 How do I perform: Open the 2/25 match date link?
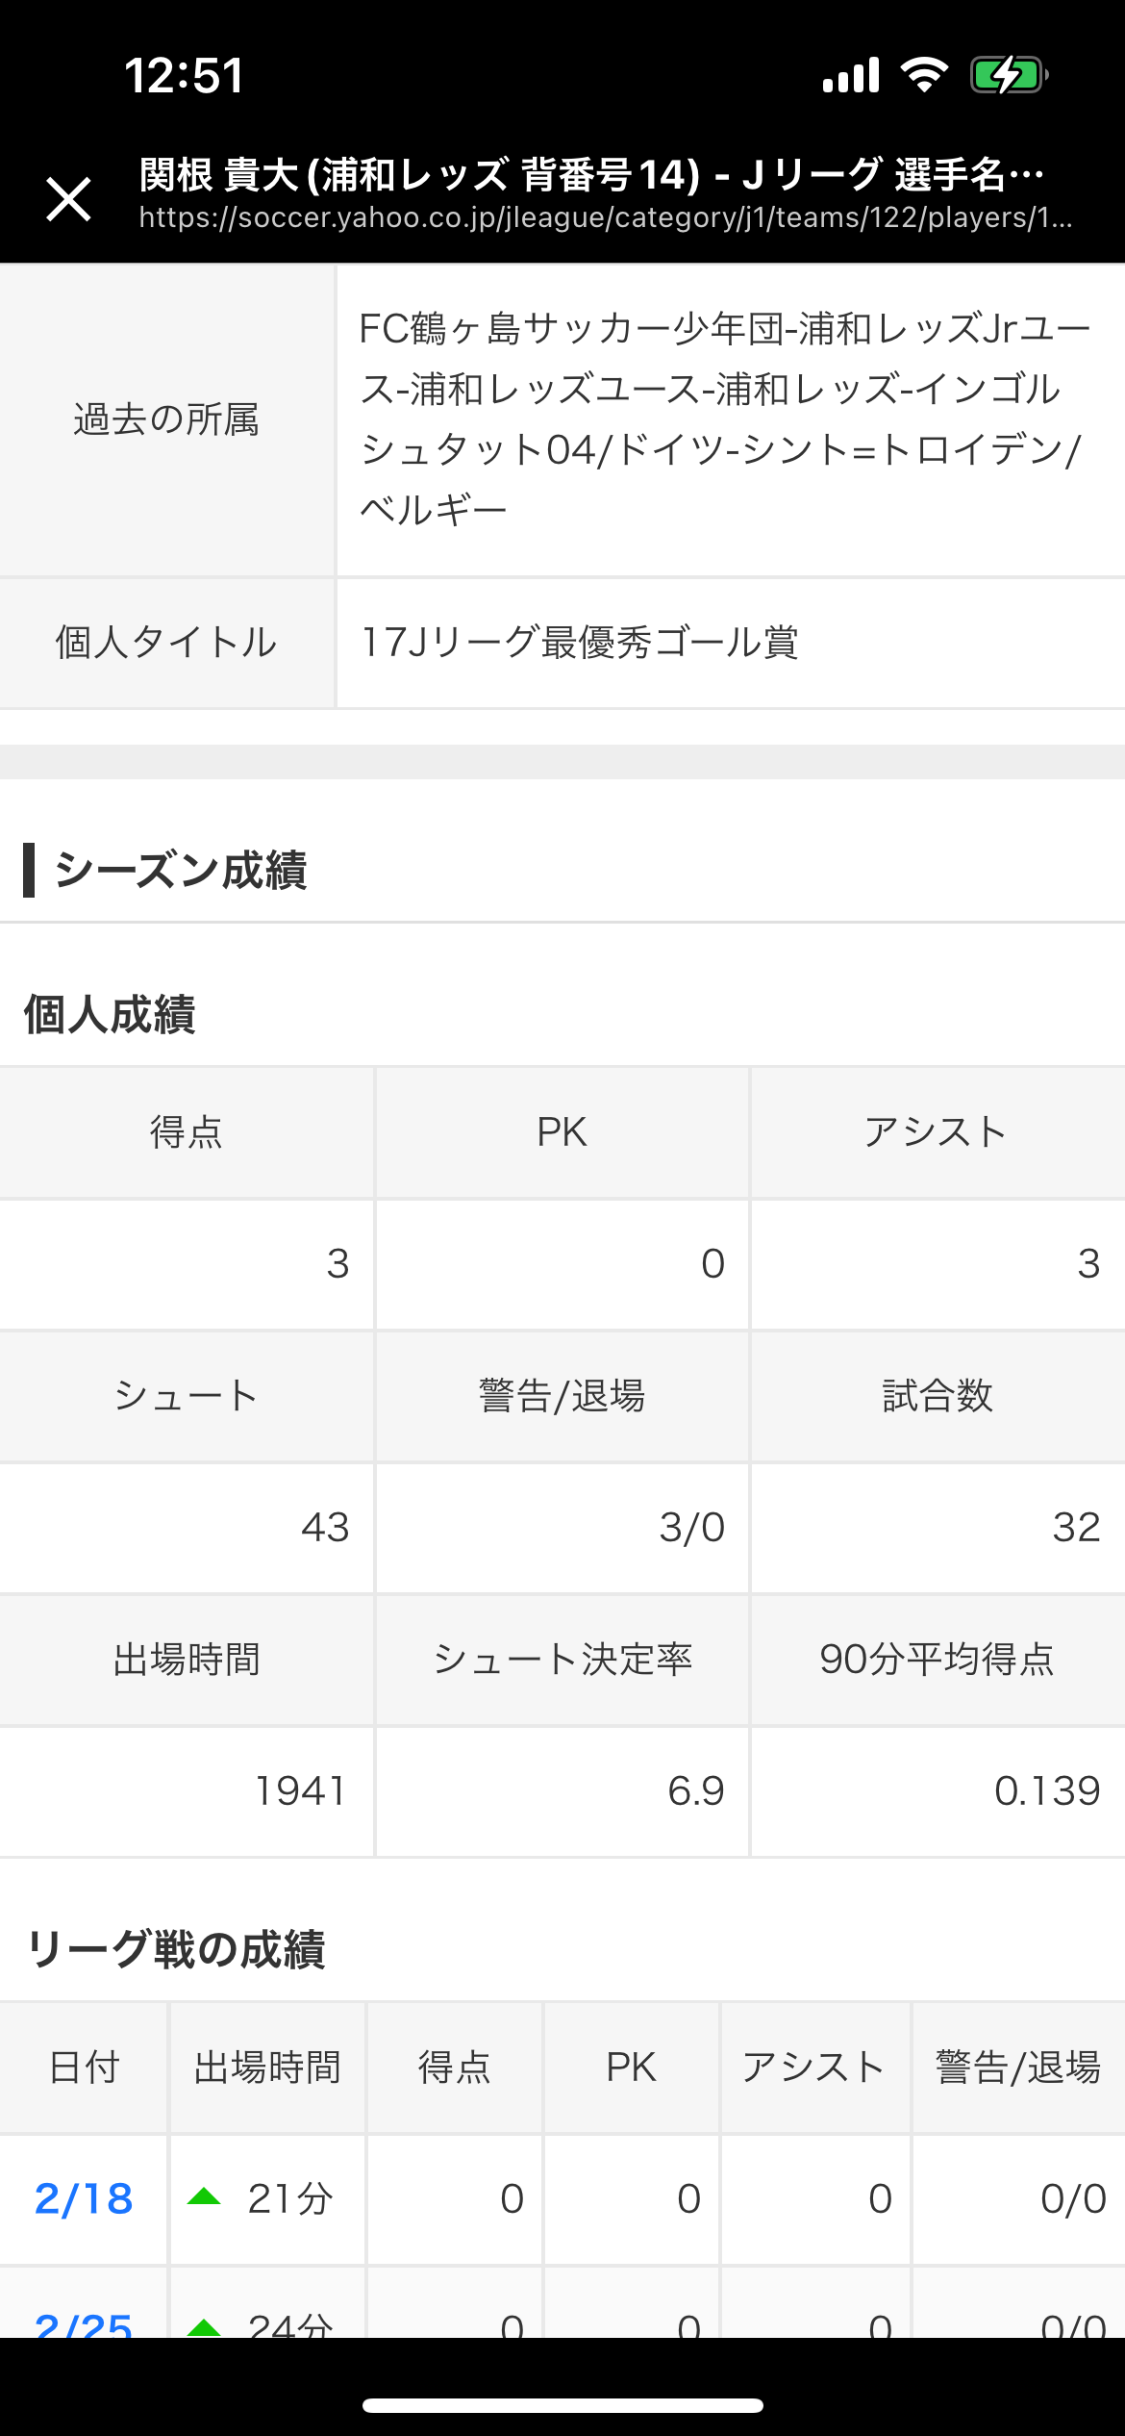coord(84,2324)
